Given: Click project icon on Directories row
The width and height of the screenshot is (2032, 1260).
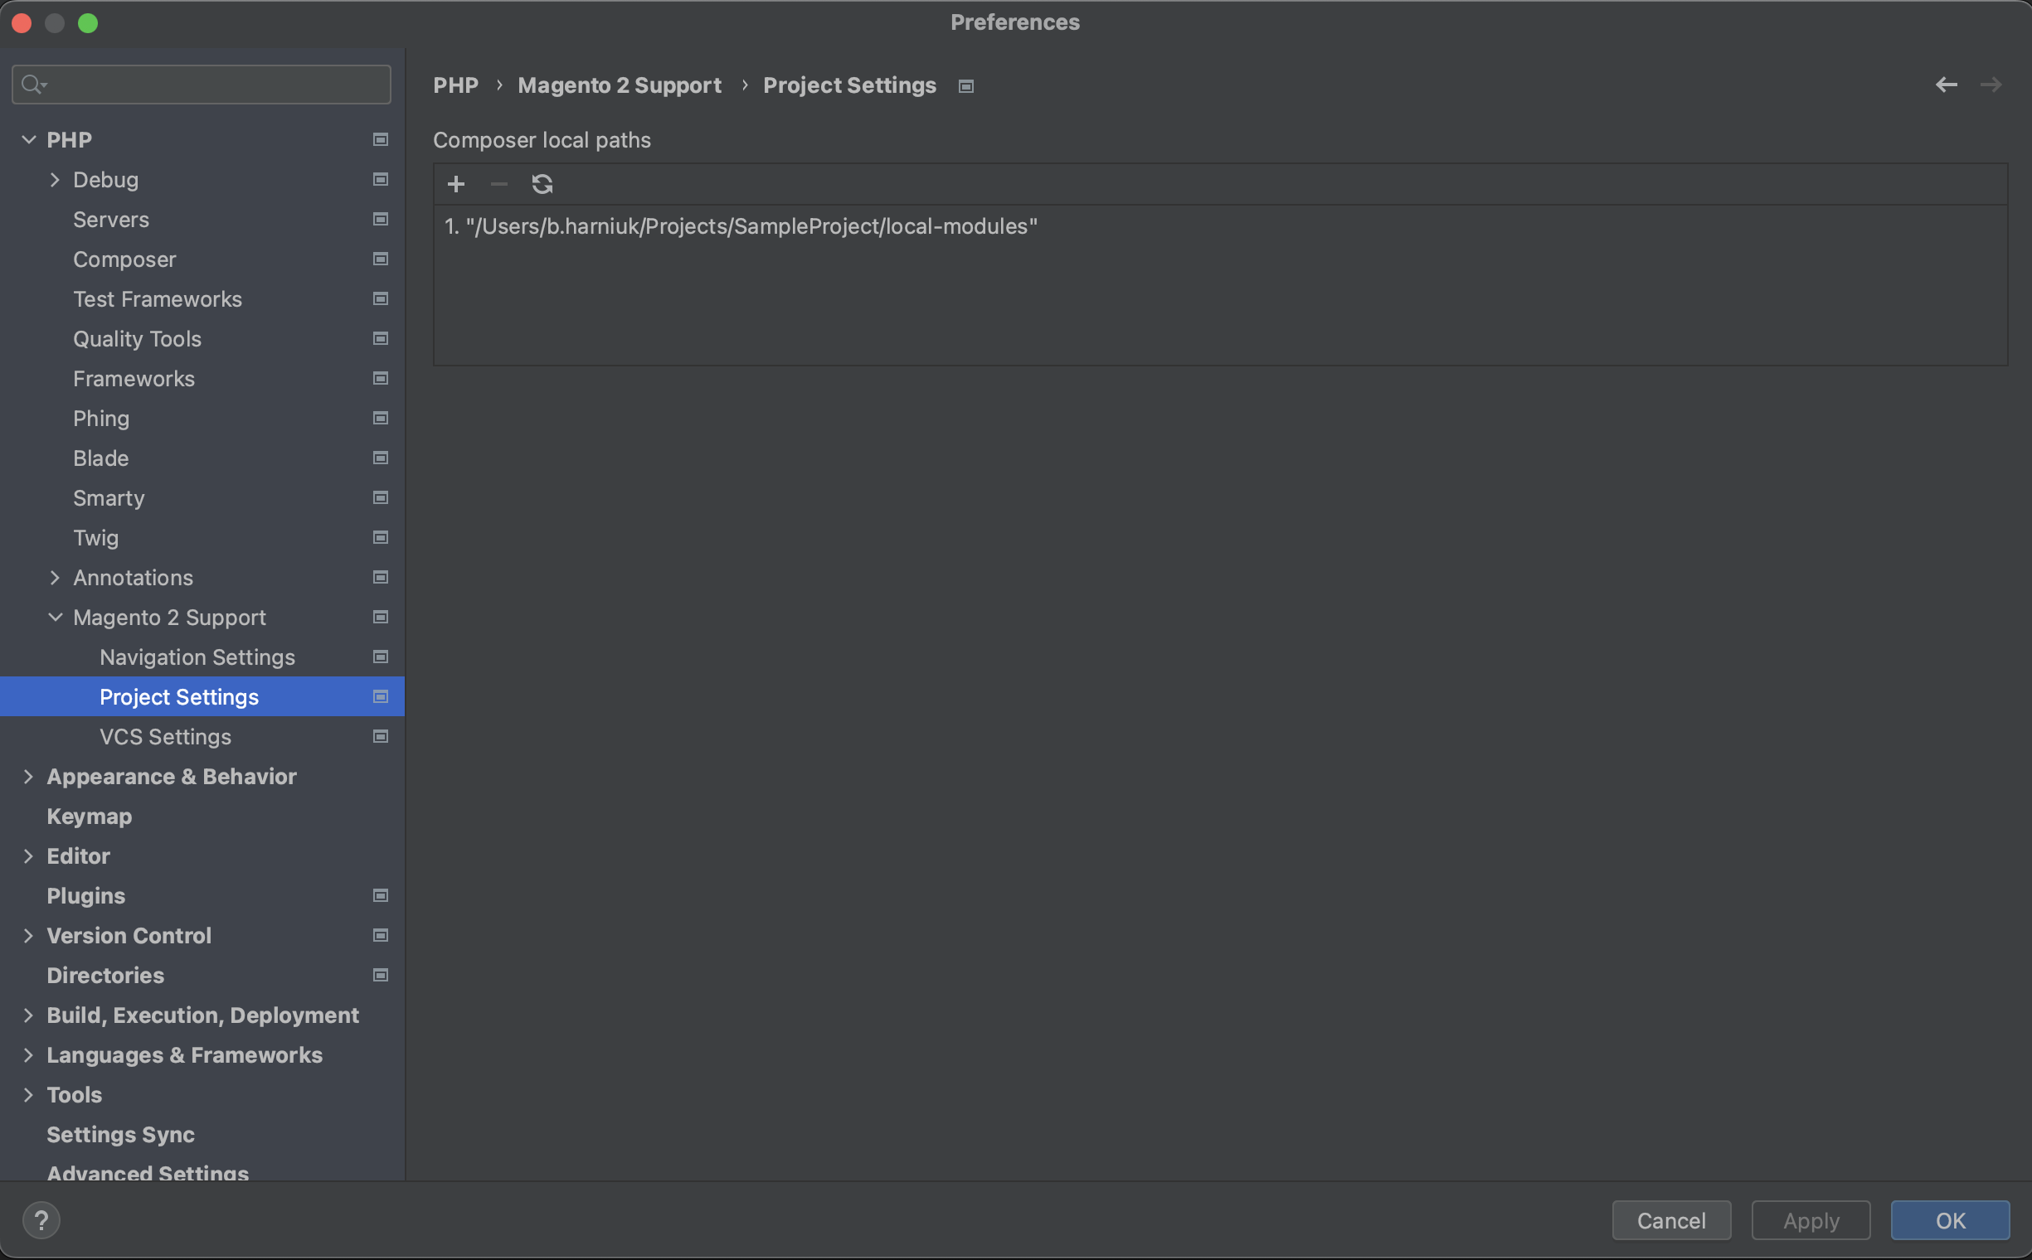Looking at the screenshot, I should (380, 976).
